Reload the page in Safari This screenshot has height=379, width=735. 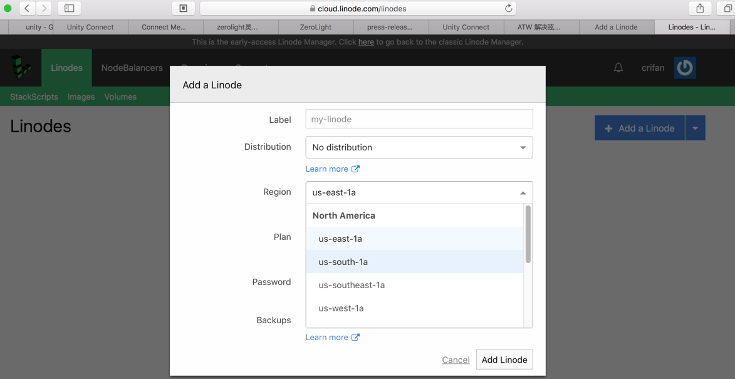coord(509,9)
